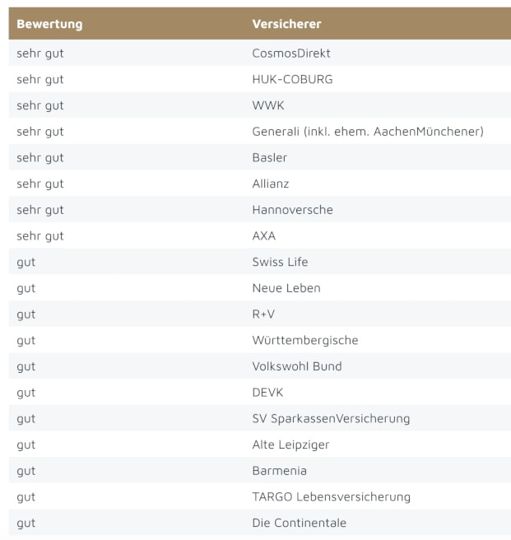Click the Württembergische table cell
Image resolution: width=511 pixels, height=540 pixels.
point(304,340)
